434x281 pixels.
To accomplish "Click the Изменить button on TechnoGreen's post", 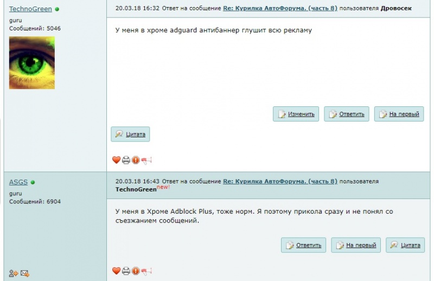I will [x=296, y=114].
